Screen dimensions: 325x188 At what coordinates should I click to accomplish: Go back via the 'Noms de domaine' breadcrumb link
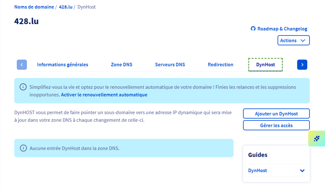[x=34, y=7]
